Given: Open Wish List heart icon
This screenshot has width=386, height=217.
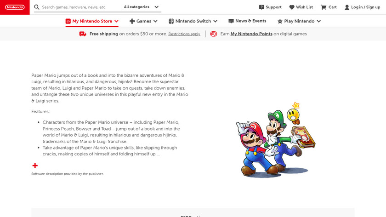Looking at the screenshot, I should 292,7.
